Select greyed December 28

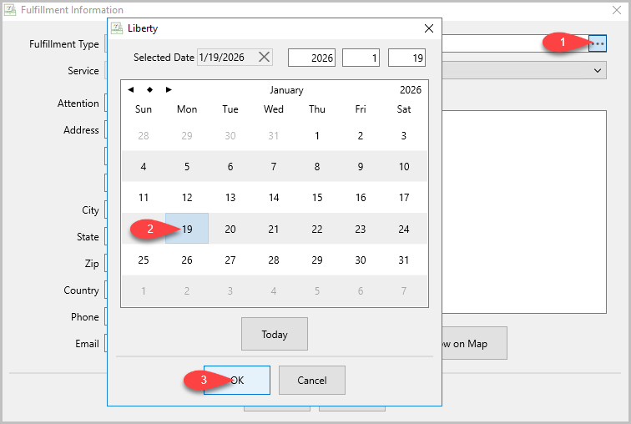(144, 135)
